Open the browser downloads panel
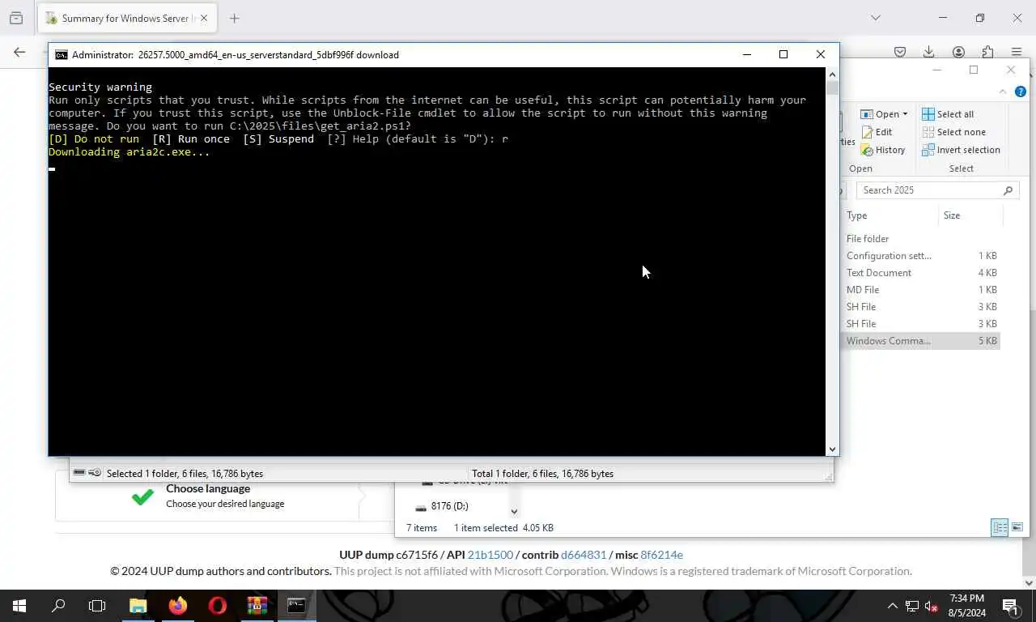The image size is (1036, 622). (x=929, y=52)
